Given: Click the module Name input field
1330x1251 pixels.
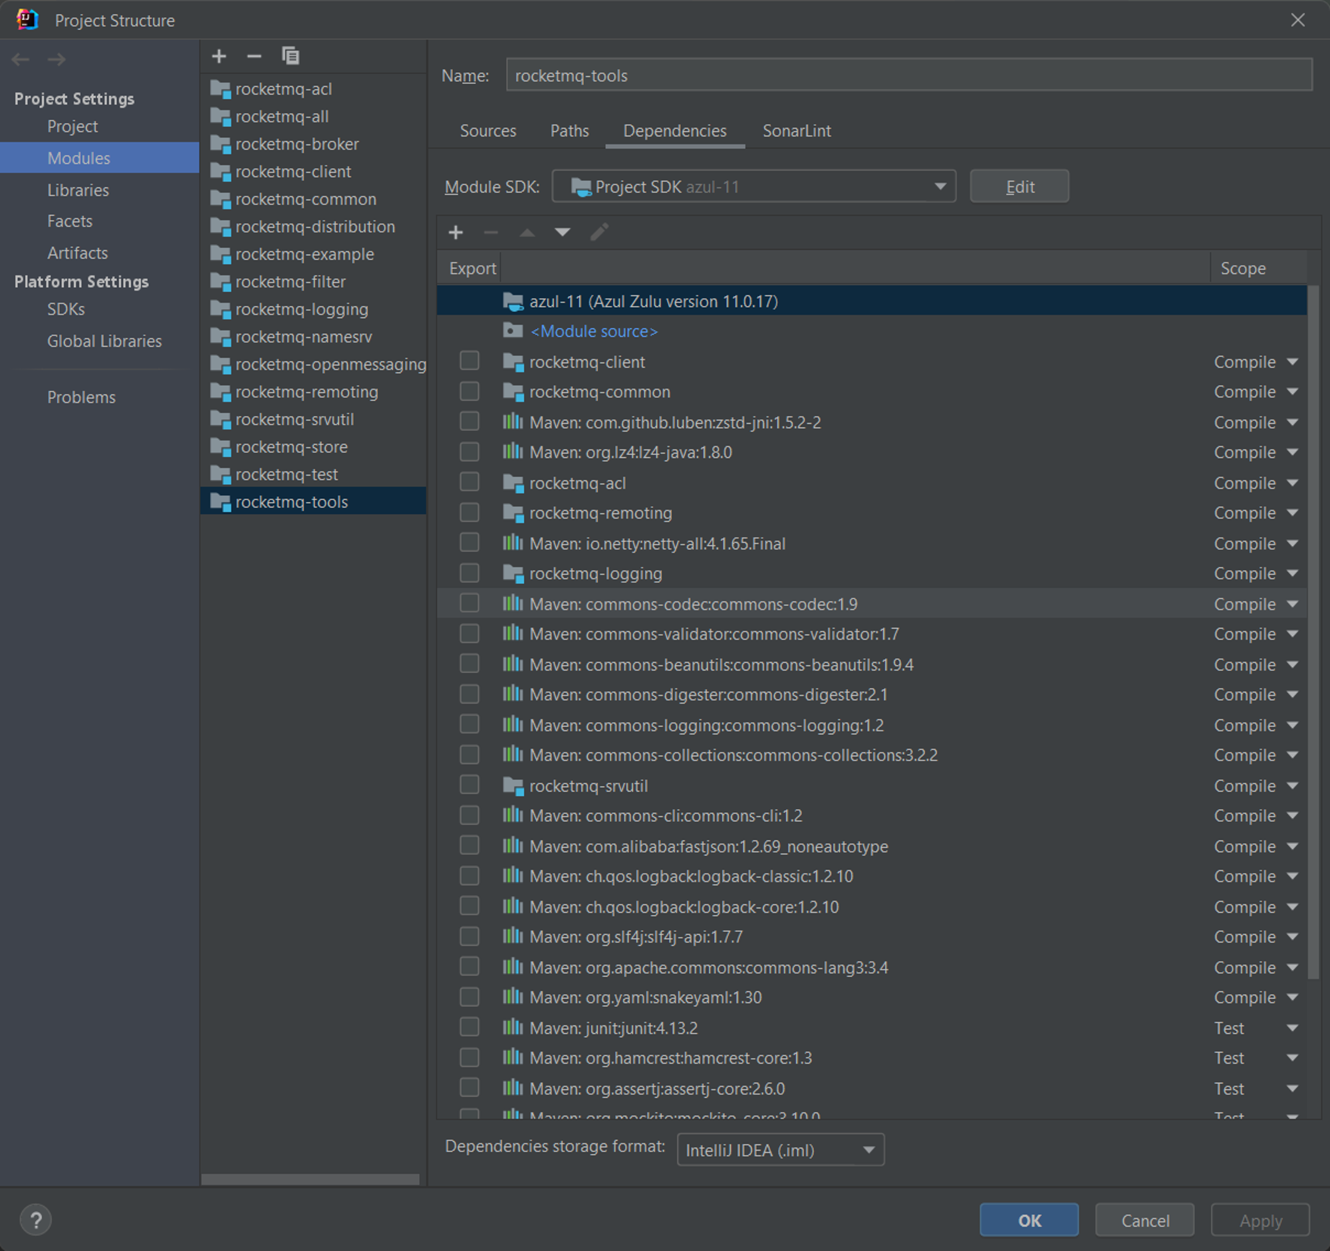Looking at the screenshot, I should click(909, 75).
